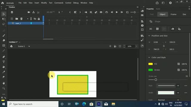This screenshot has height=107, width=191.
Task: Go to next keyframe arrow
Action: point(80,12)
